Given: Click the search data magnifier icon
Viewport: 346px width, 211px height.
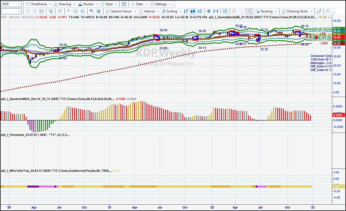Looking at the screenshot, I should click(x=51, y=11).
